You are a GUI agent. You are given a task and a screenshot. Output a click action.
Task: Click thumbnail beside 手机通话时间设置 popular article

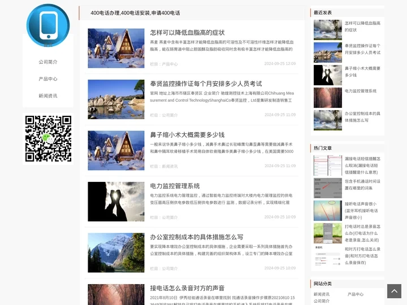coord(327,188)
